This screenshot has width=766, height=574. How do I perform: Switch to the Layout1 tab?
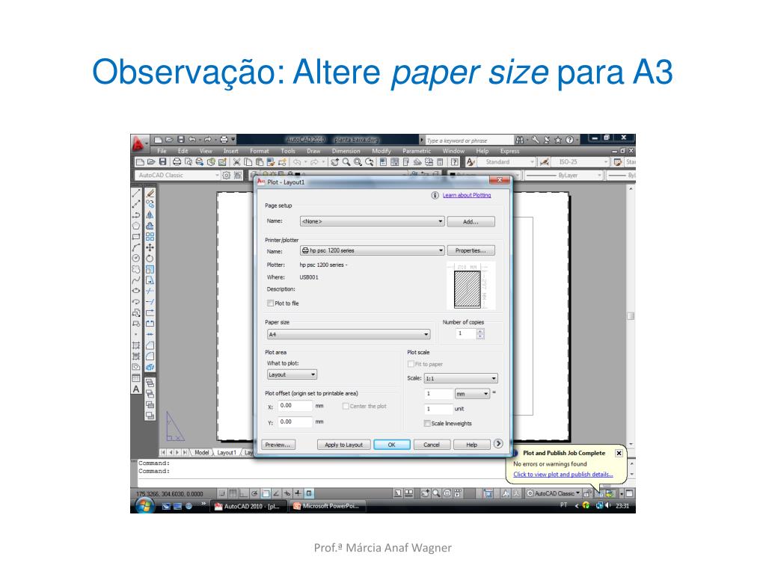click(227, 452)
